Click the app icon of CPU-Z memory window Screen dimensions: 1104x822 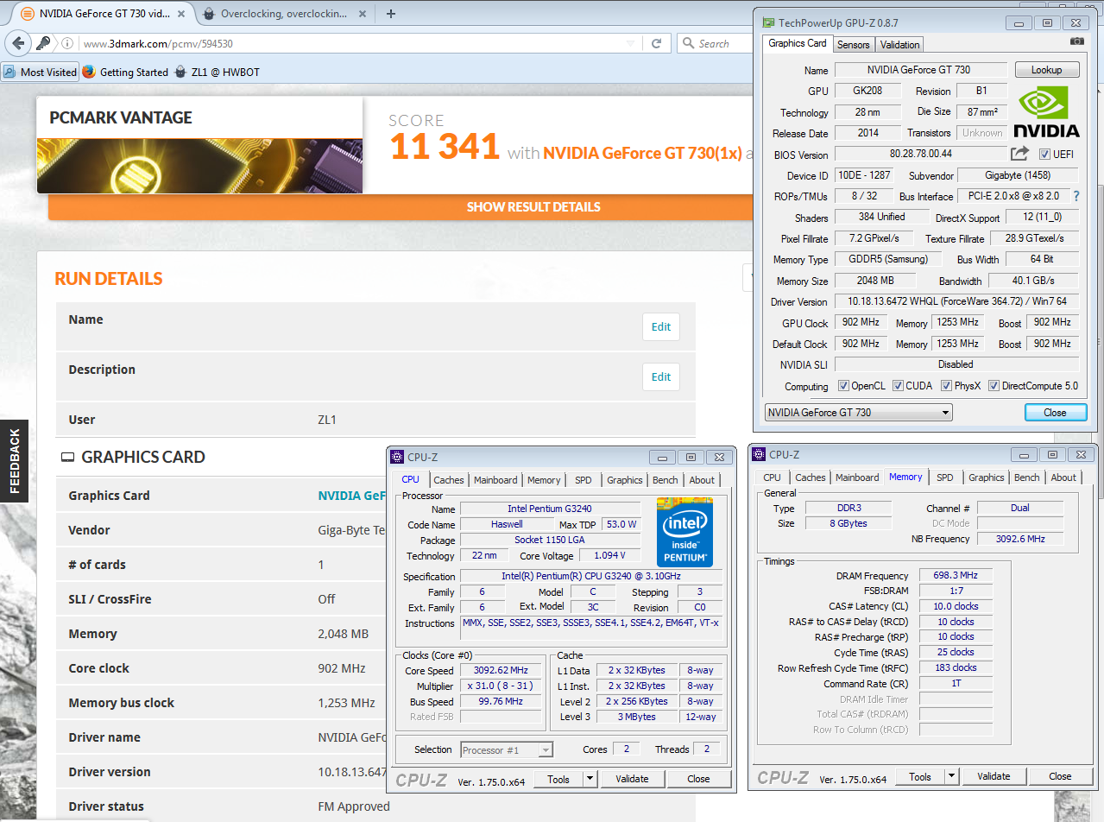pyautogui.click(x=759, y=454)
